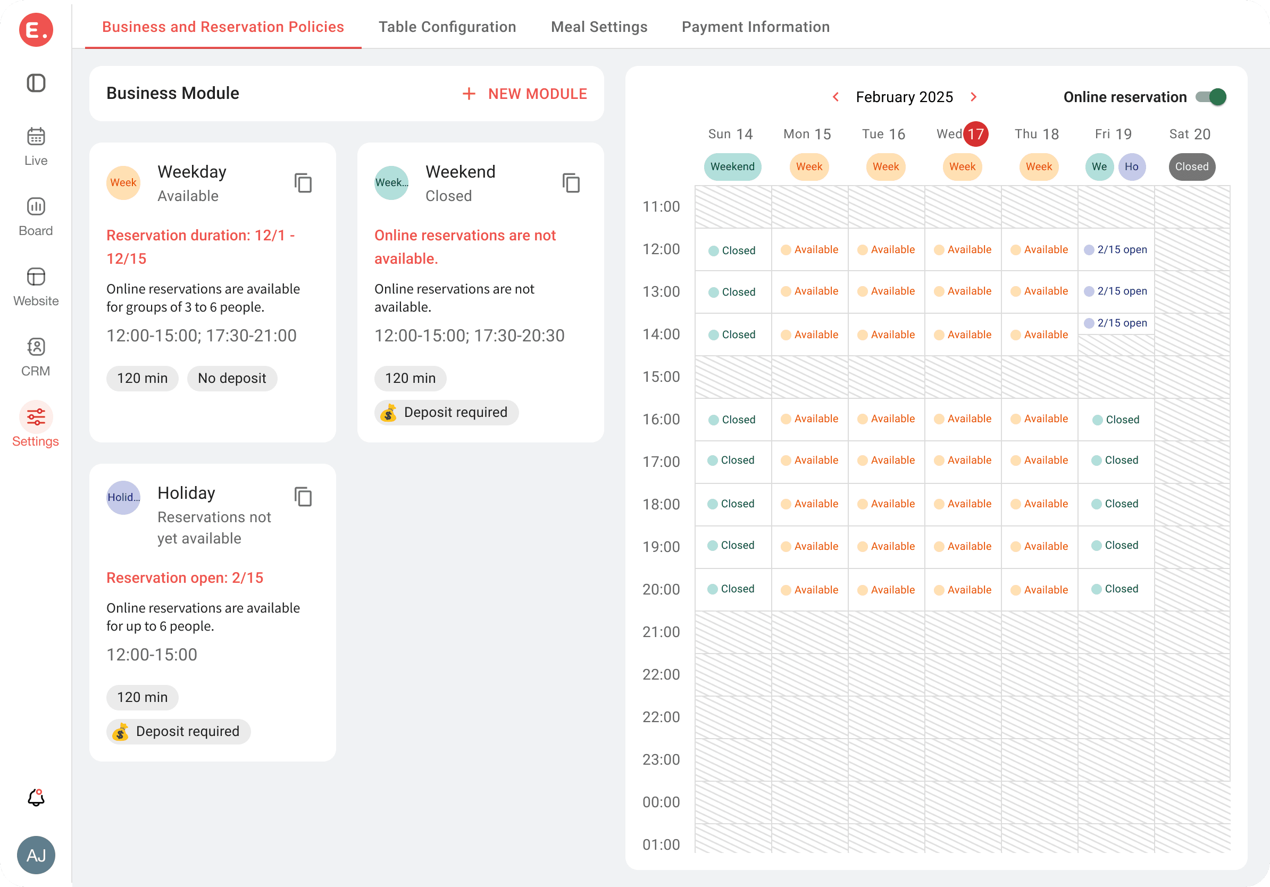The width and height of the screenshot is (1270, 887).
Task: Switch to the Payment Information tab
Action: (x=756, y=27)
